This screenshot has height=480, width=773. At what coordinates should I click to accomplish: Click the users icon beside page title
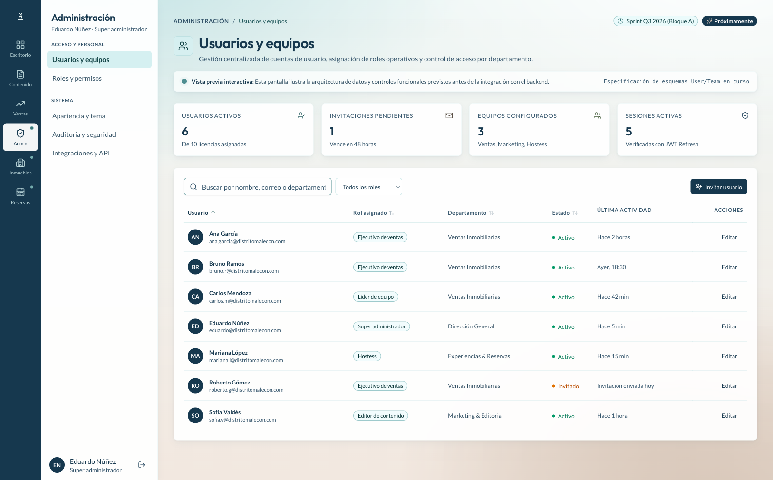coord(183,46)
